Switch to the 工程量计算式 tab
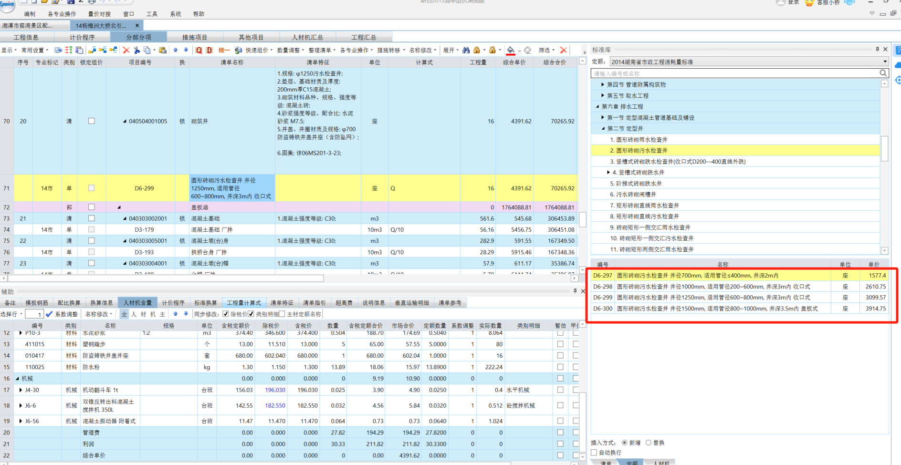 pos(244,302)
